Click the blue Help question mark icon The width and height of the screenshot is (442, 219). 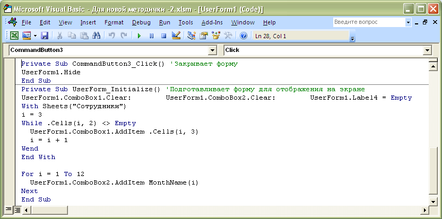click(x=244, y=36)
